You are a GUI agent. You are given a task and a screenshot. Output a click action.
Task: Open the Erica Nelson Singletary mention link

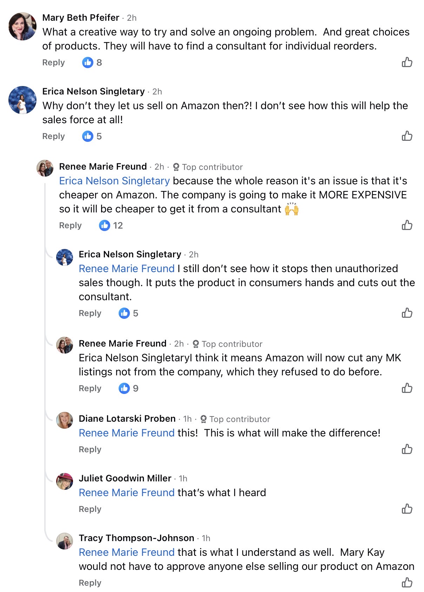click(x=114, y=181)
